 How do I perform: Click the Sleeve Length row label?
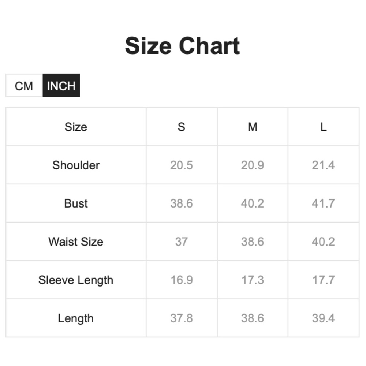tap(76, 280)
